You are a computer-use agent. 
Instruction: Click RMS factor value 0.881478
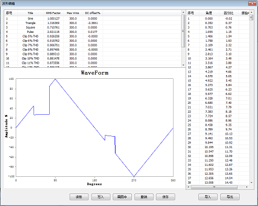pyautogui.click(x=53, y=58)
